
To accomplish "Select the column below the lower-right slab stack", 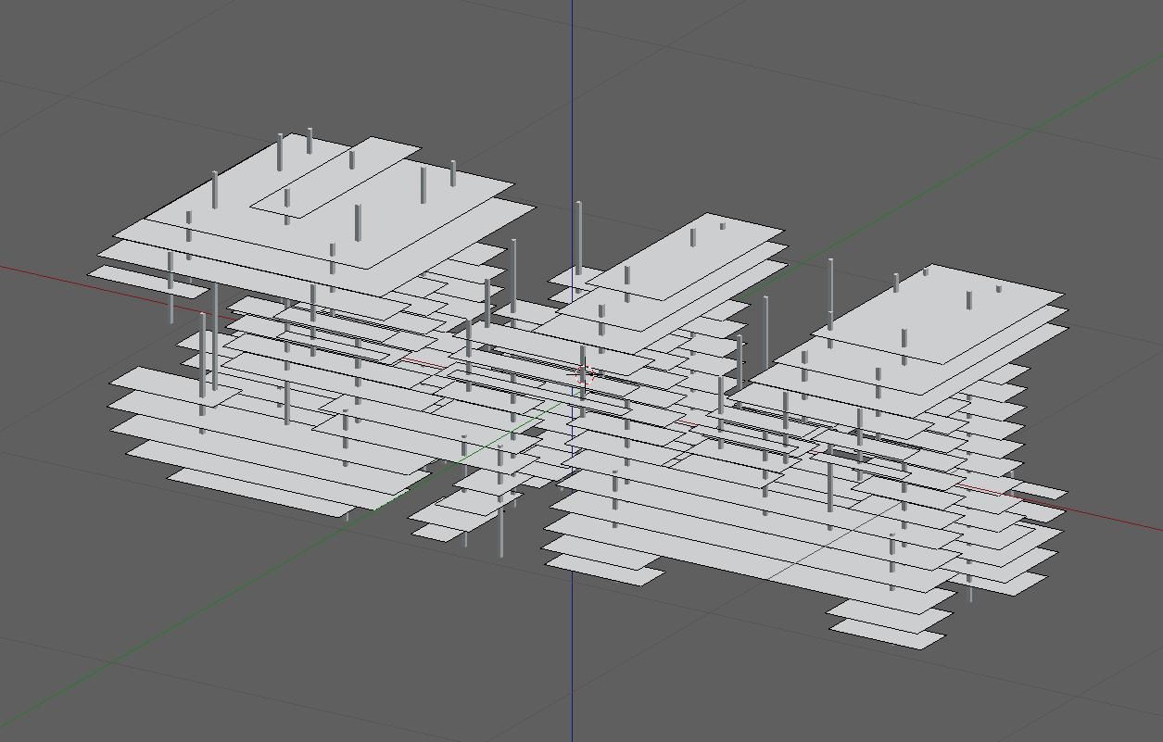I will point(970,589).
